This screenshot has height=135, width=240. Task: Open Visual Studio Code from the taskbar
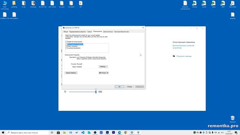[83, 132]
